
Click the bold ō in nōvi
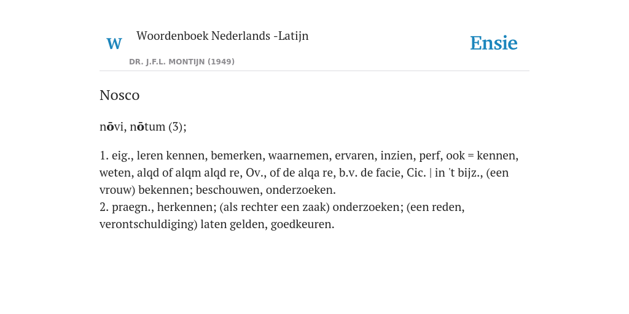tap(110, 127)
